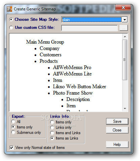The image size is (140, 161).
Task: Open the Site Map Style dropdown arrow
Action: 125,20
